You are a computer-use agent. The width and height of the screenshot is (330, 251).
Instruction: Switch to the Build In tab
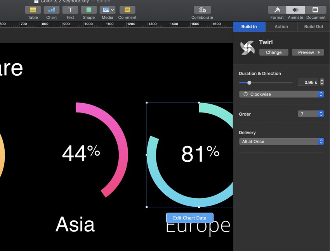[249, 27]
